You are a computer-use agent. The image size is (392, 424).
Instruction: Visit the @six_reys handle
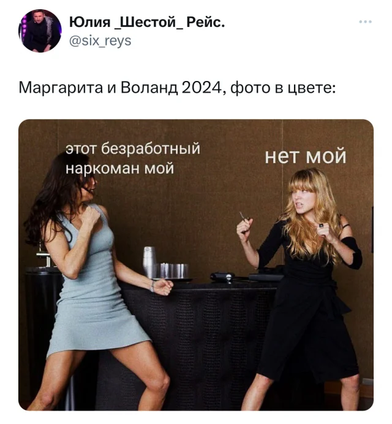point(100,41)
